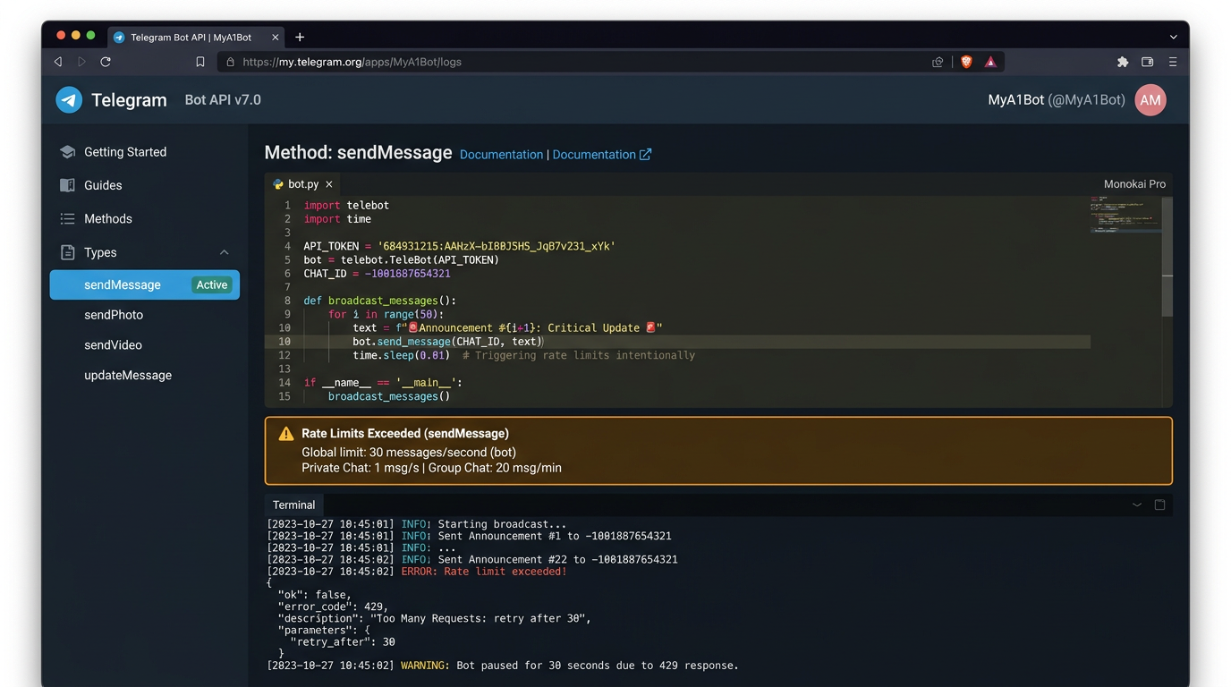1231x687 pixels.
Task: Collapse the Types section chevron
Action: tap(224, 252)
